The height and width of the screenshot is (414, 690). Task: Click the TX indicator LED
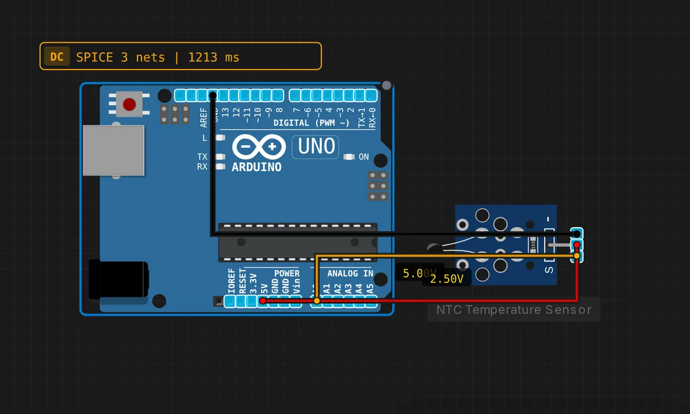coord(220,156)
